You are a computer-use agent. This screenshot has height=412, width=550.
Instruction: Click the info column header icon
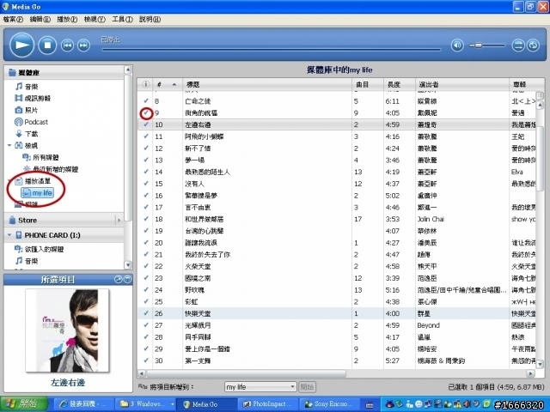click(x=145, y=84)
